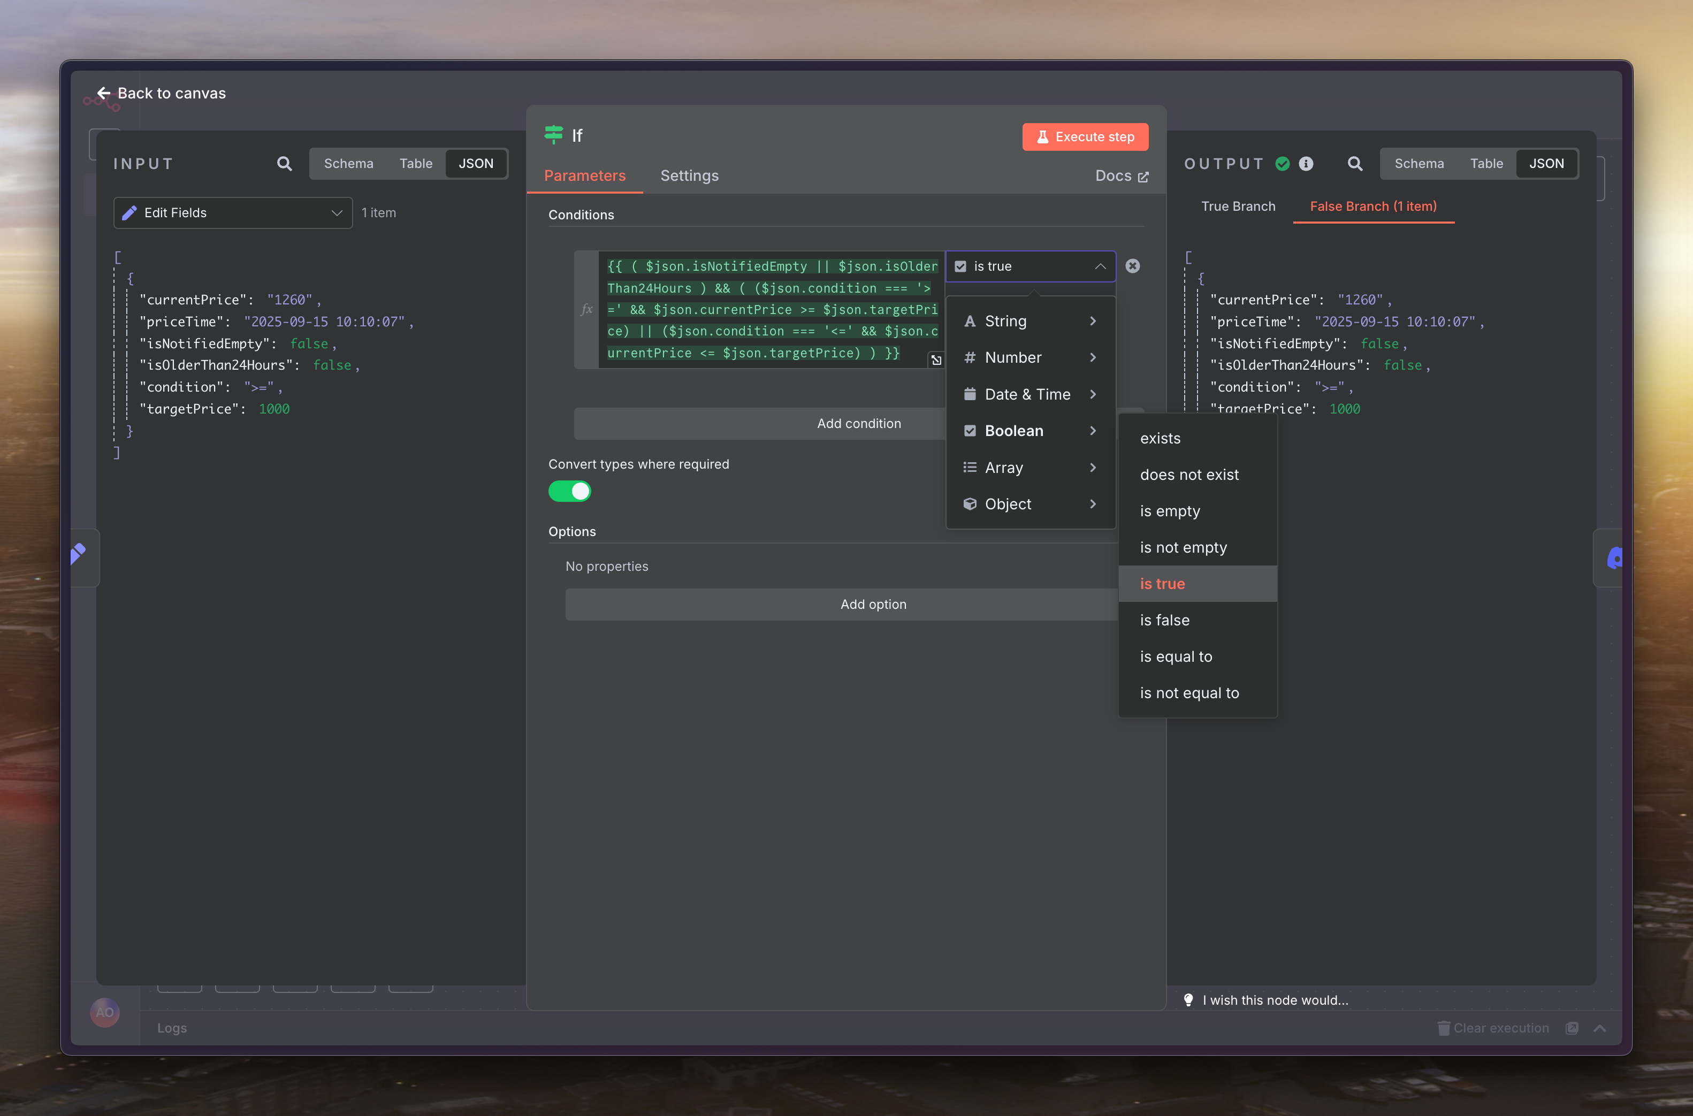
Task: Collapse the 'is true' operator dropdown
Action: click(x=1100, y=266)
